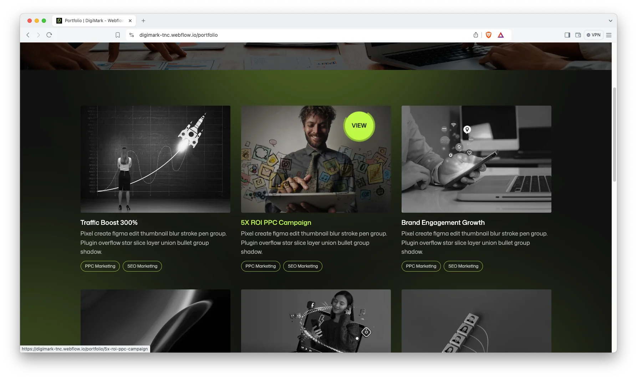Open the browser hamburger menu
637x379 pixels.
pyautogui.click(x=609, y=35)
